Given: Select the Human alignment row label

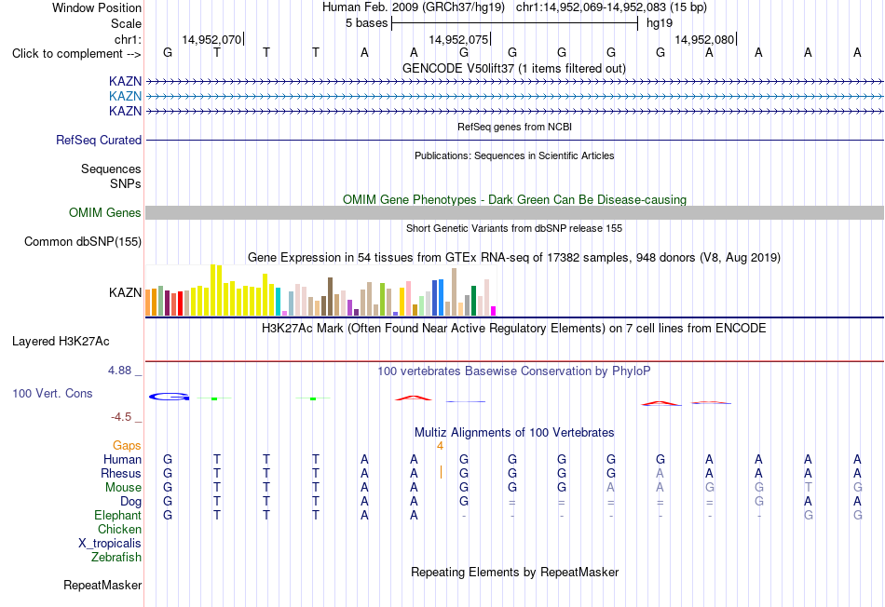Looking at the screenshot, I should click(x=122, y=460).
